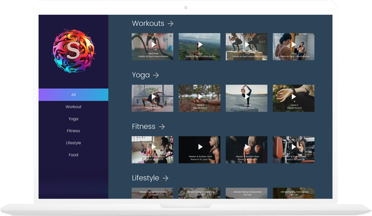Image resolution: width=372 pixels, height=216 pixels.
Task: Click the arrow next to Workouts heading
Action: coord(171,24)
